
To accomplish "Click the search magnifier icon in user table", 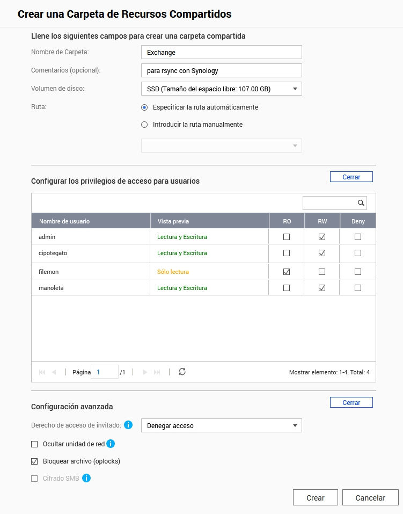I will pos(361,203).
